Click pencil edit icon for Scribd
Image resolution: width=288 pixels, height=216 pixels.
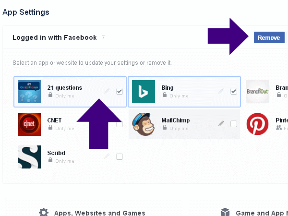tap(107, 156)
